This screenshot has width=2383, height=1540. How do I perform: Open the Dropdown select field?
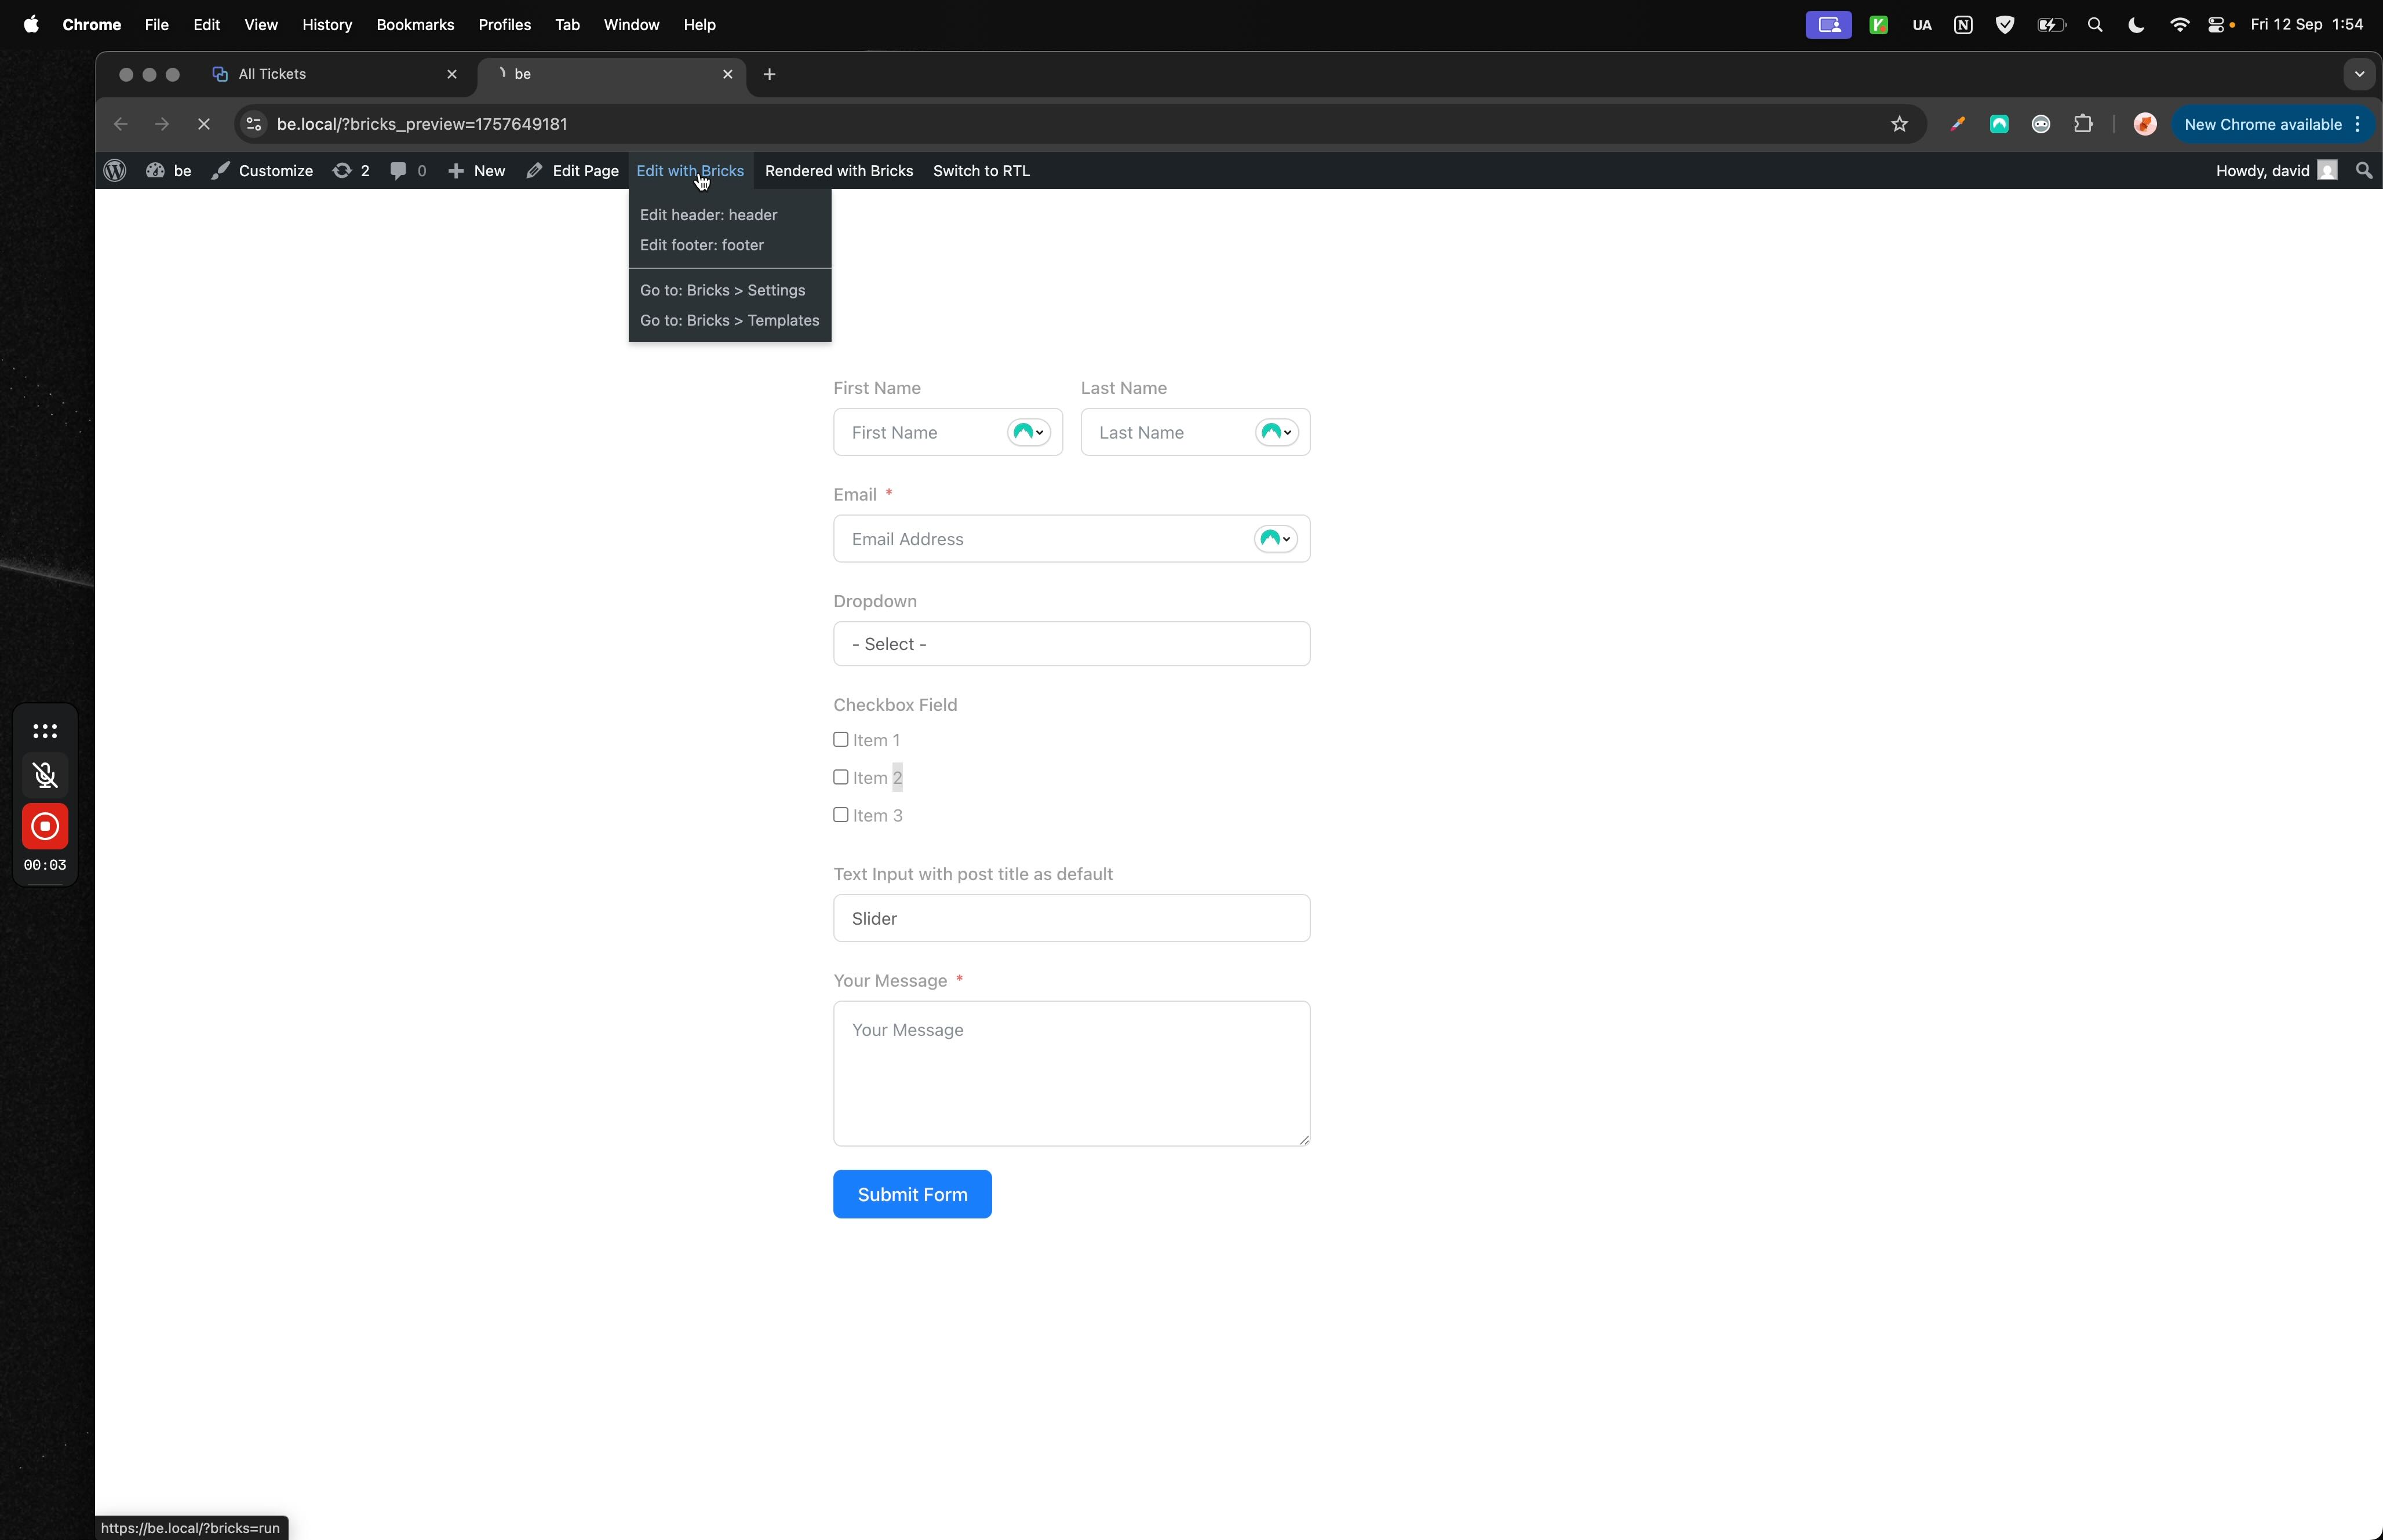[x=1071, y=644]
